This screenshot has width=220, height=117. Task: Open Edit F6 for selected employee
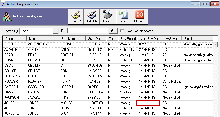tap(92, 17)
